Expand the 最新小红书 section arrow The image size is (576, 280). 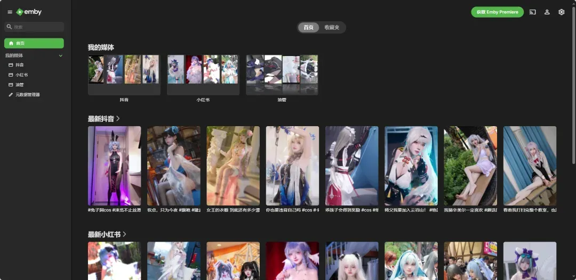(124, 234)
